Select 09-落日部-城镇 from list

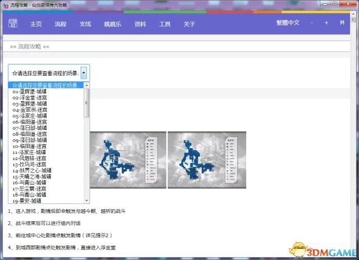coord(46,140)
